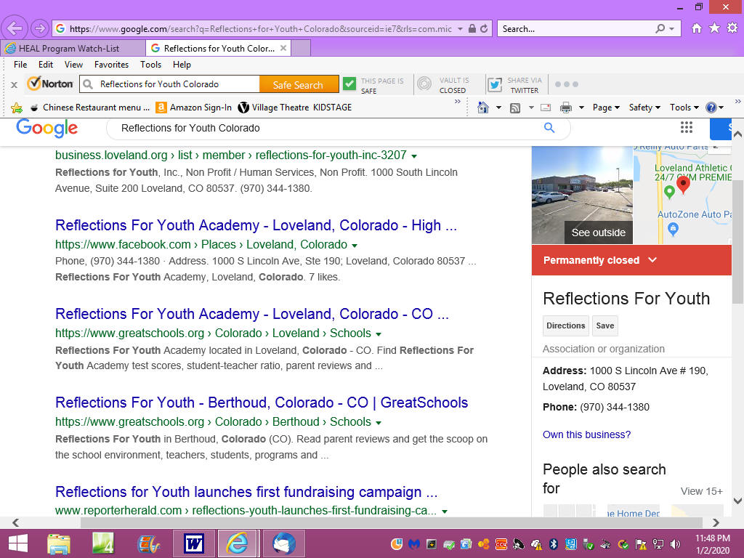744x558 pixels.
Task: Open the Norton toolbar more dots
Action: (x=567, y=84)
